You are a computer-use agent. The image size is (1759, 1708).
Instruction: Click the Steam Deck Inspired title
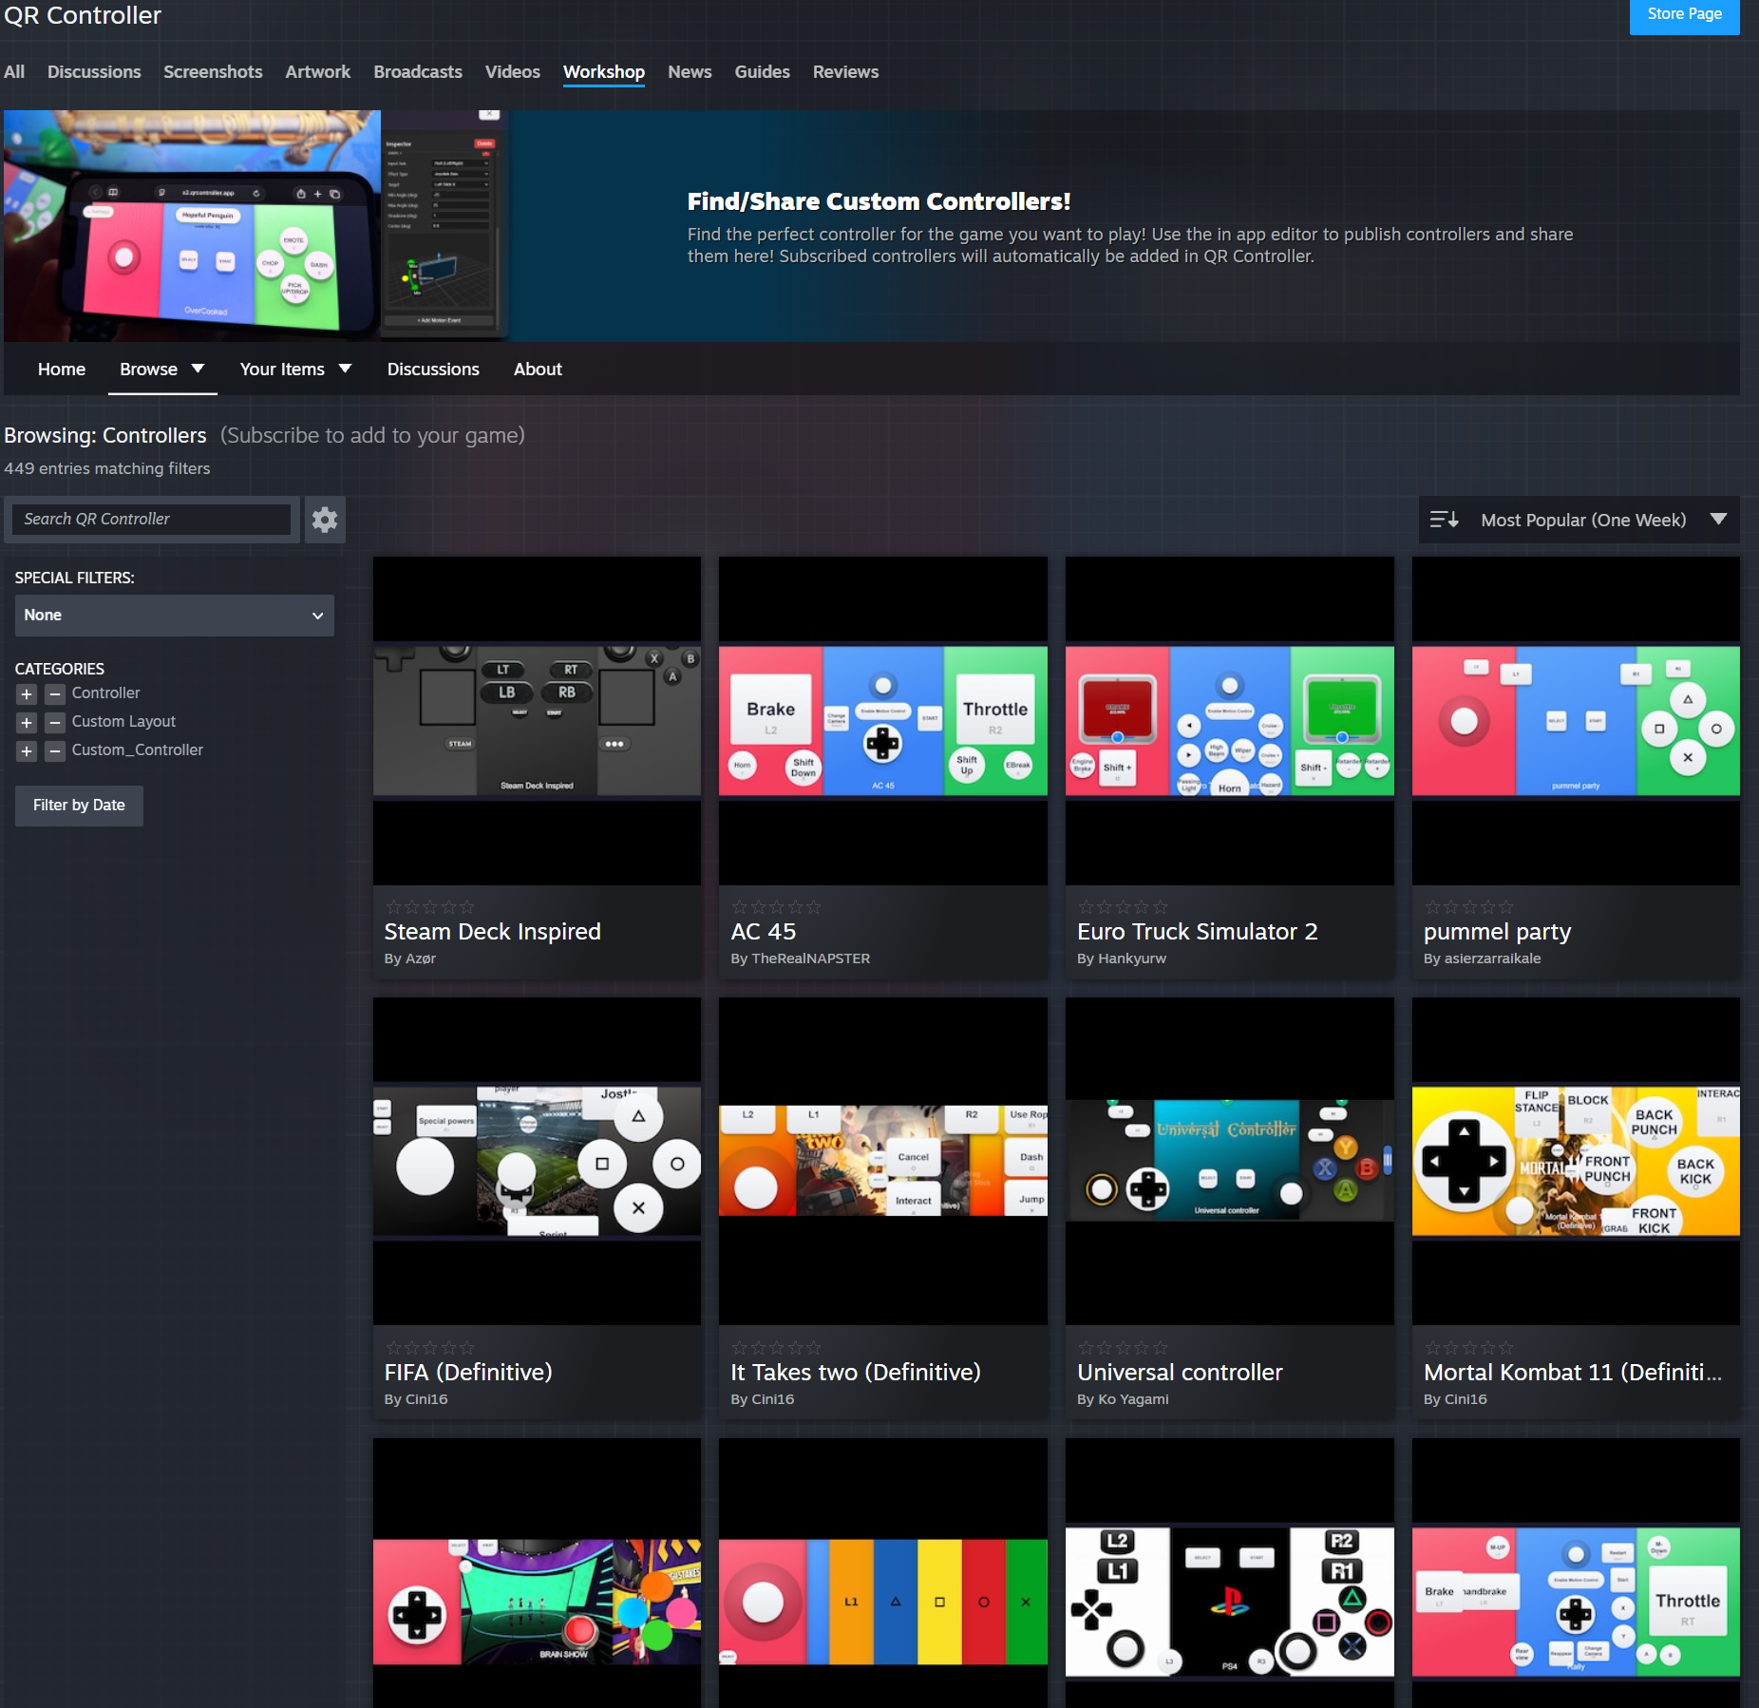click(x=492, y=932)
